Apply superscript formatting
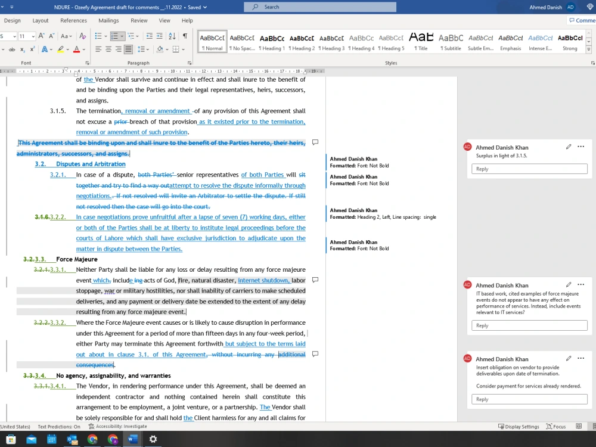Image resolution: width=596 pixels, height=447 pixels. click(x=32, y=49)
